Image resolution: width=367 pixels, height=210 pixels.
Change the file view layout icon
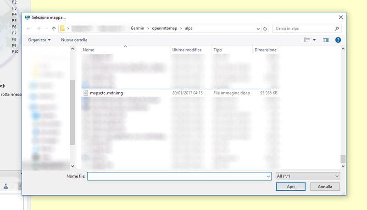coord(307,40)
